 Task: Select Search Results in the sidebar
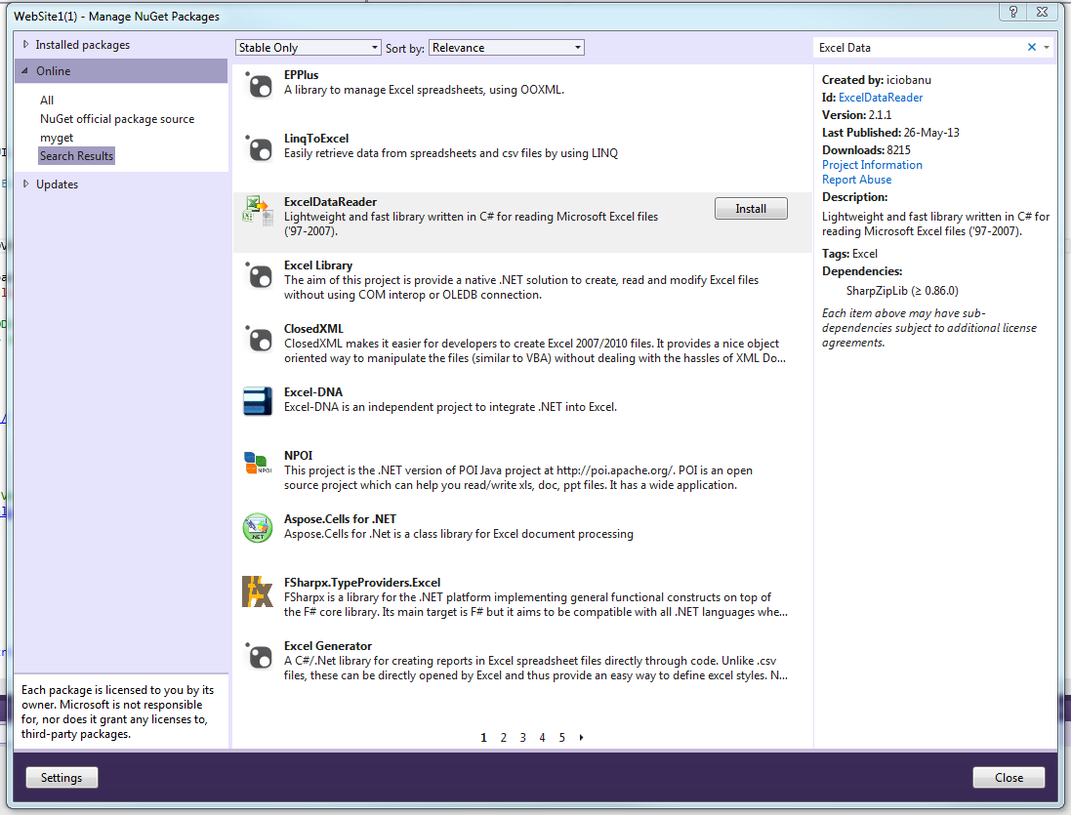pos(76,155)
